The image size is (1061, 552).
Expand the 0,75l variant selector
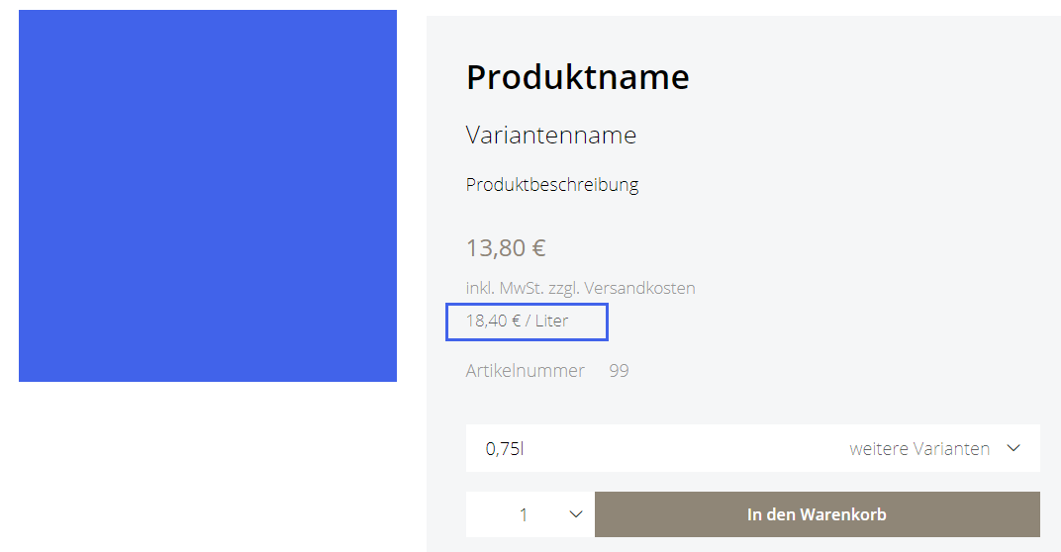(752, 448)
